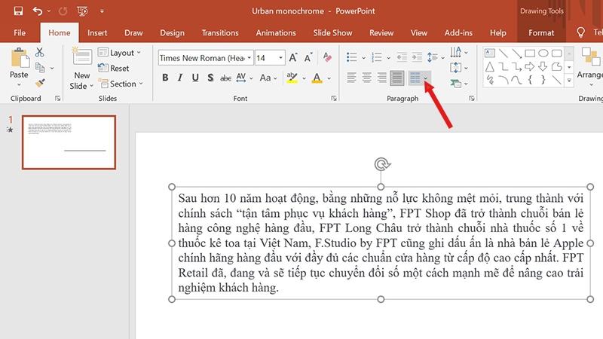Image resolution: width=603 pixels, height=339 pixels.
Task: Activate the Format Painter brush
Action: click(x=40, y=83)
